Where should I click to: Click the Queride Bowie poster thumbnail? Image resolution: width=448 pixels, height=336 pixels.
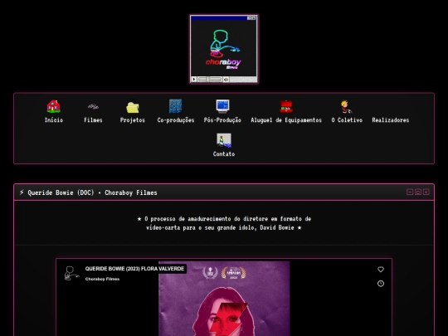click(224, 299)
